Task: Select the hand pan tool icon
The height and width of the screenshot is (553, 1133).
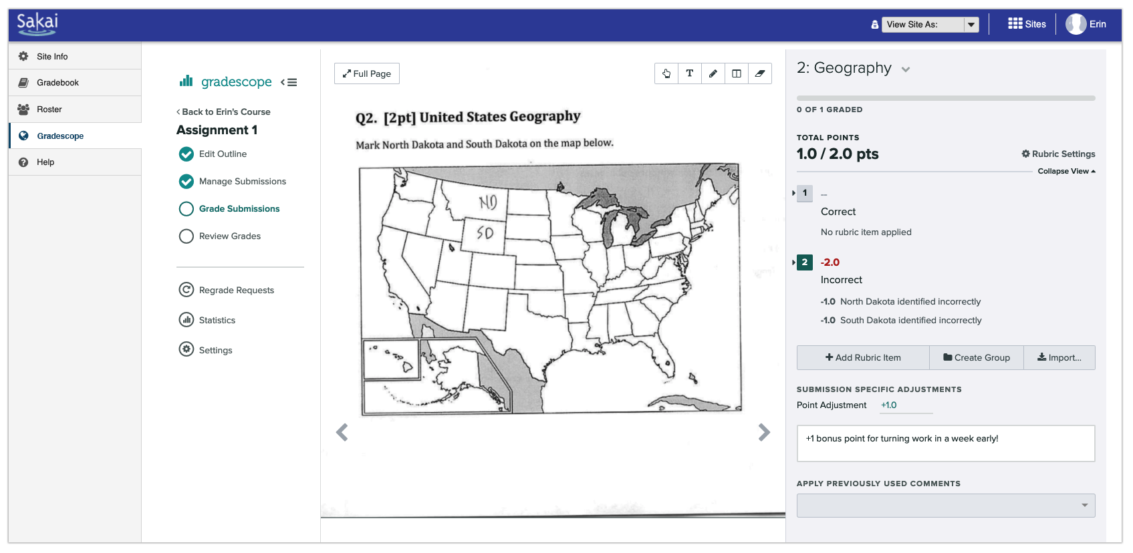Action: click(666, 73)
